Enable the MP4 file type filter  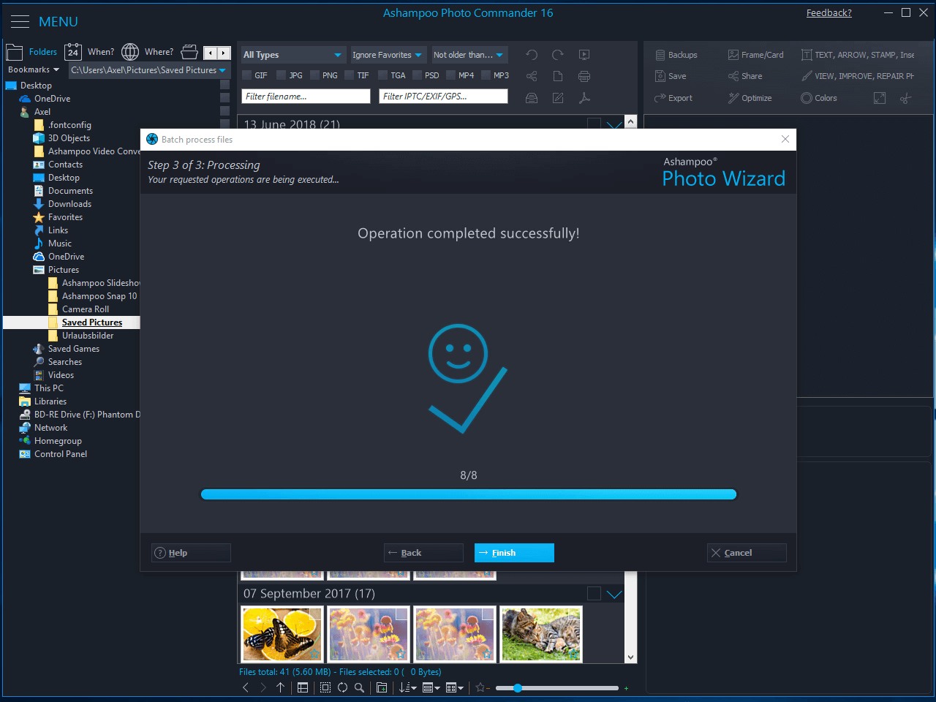pos(451,75)
